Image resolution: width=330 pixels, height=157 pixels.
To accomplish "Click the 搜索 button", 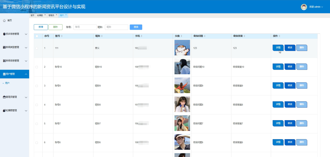I will click(x=136, y=27).
